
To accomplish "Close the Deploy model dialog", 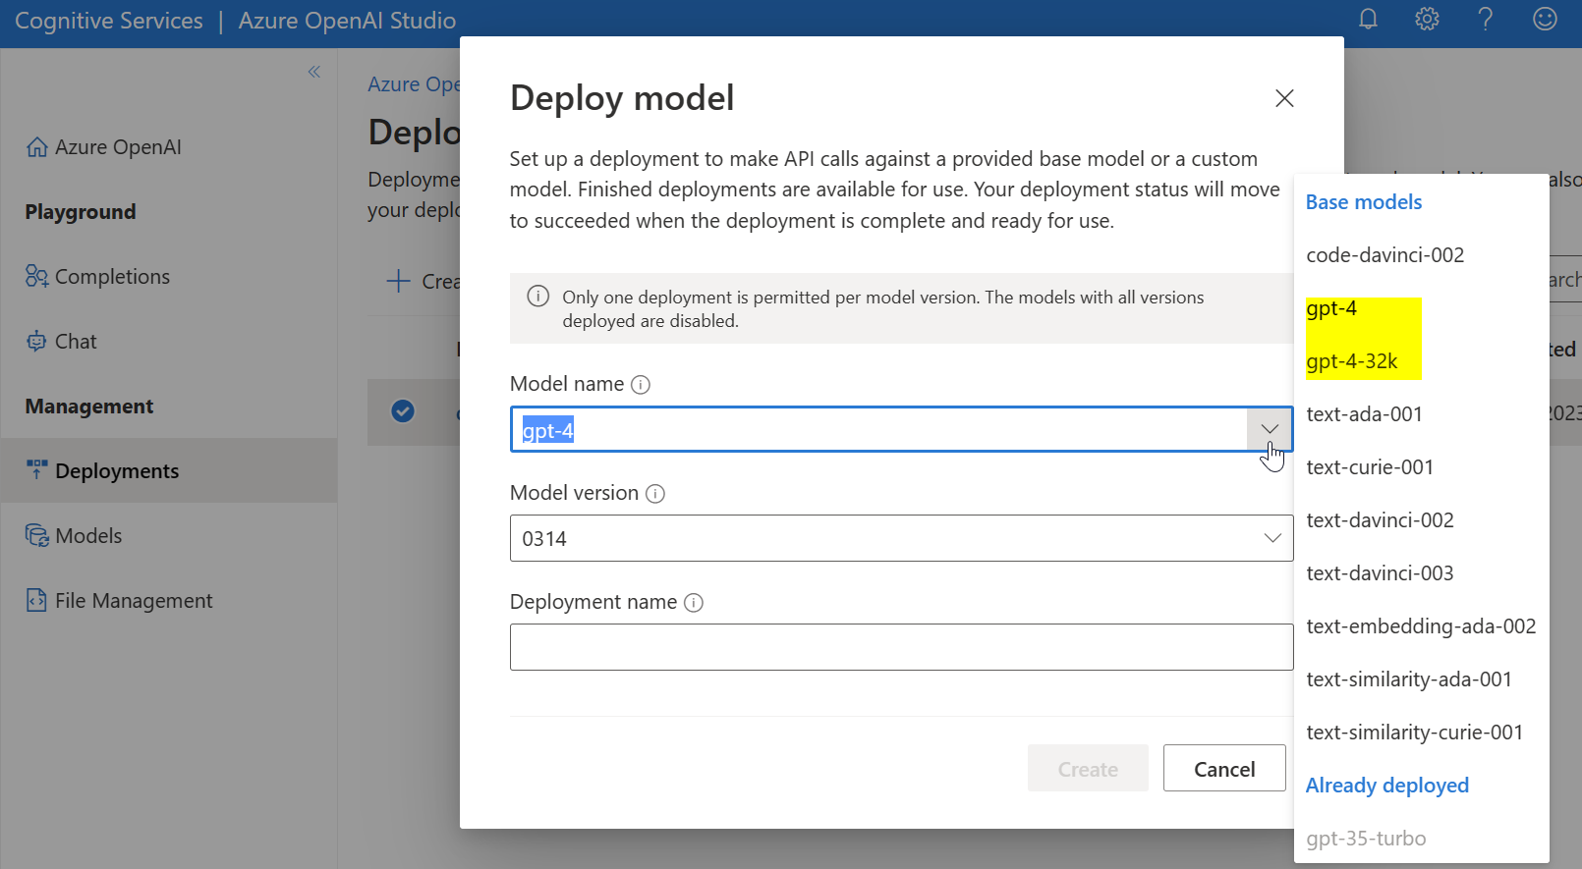I will [1284, 98].
